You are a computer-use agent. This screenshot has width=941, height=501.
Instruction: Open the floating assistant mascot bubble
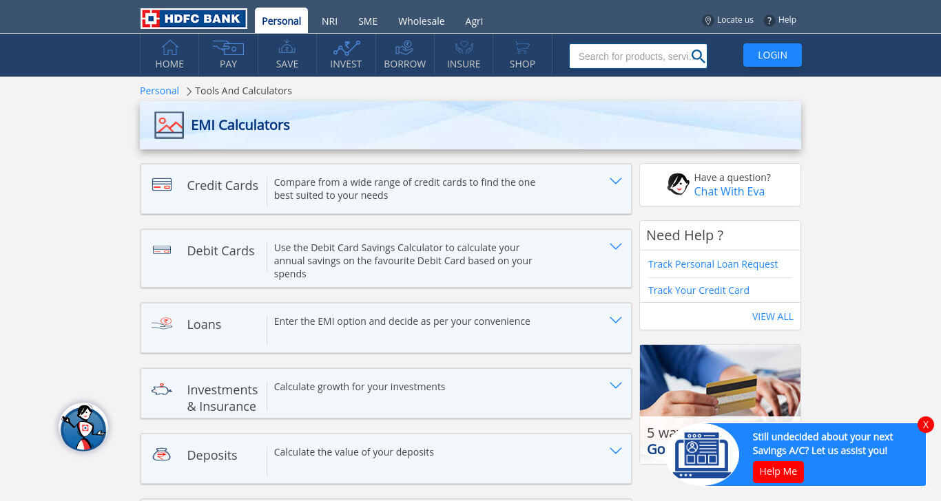click(x=83, y=427)
